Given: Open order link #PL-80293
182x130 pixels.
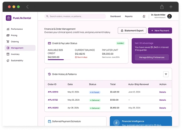Looking at the screenshot, I should pos(53,108).
